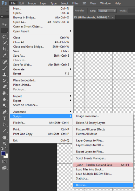Choose Layer Comps to PDF...
Viewport: 135px width, 191px height.
click(x=103, y=145)
